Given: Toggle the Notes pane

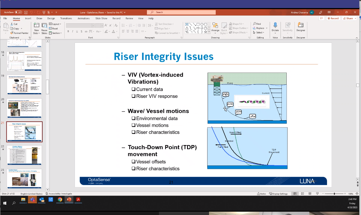Looking at the screenshot, I should tap(262, 194).
